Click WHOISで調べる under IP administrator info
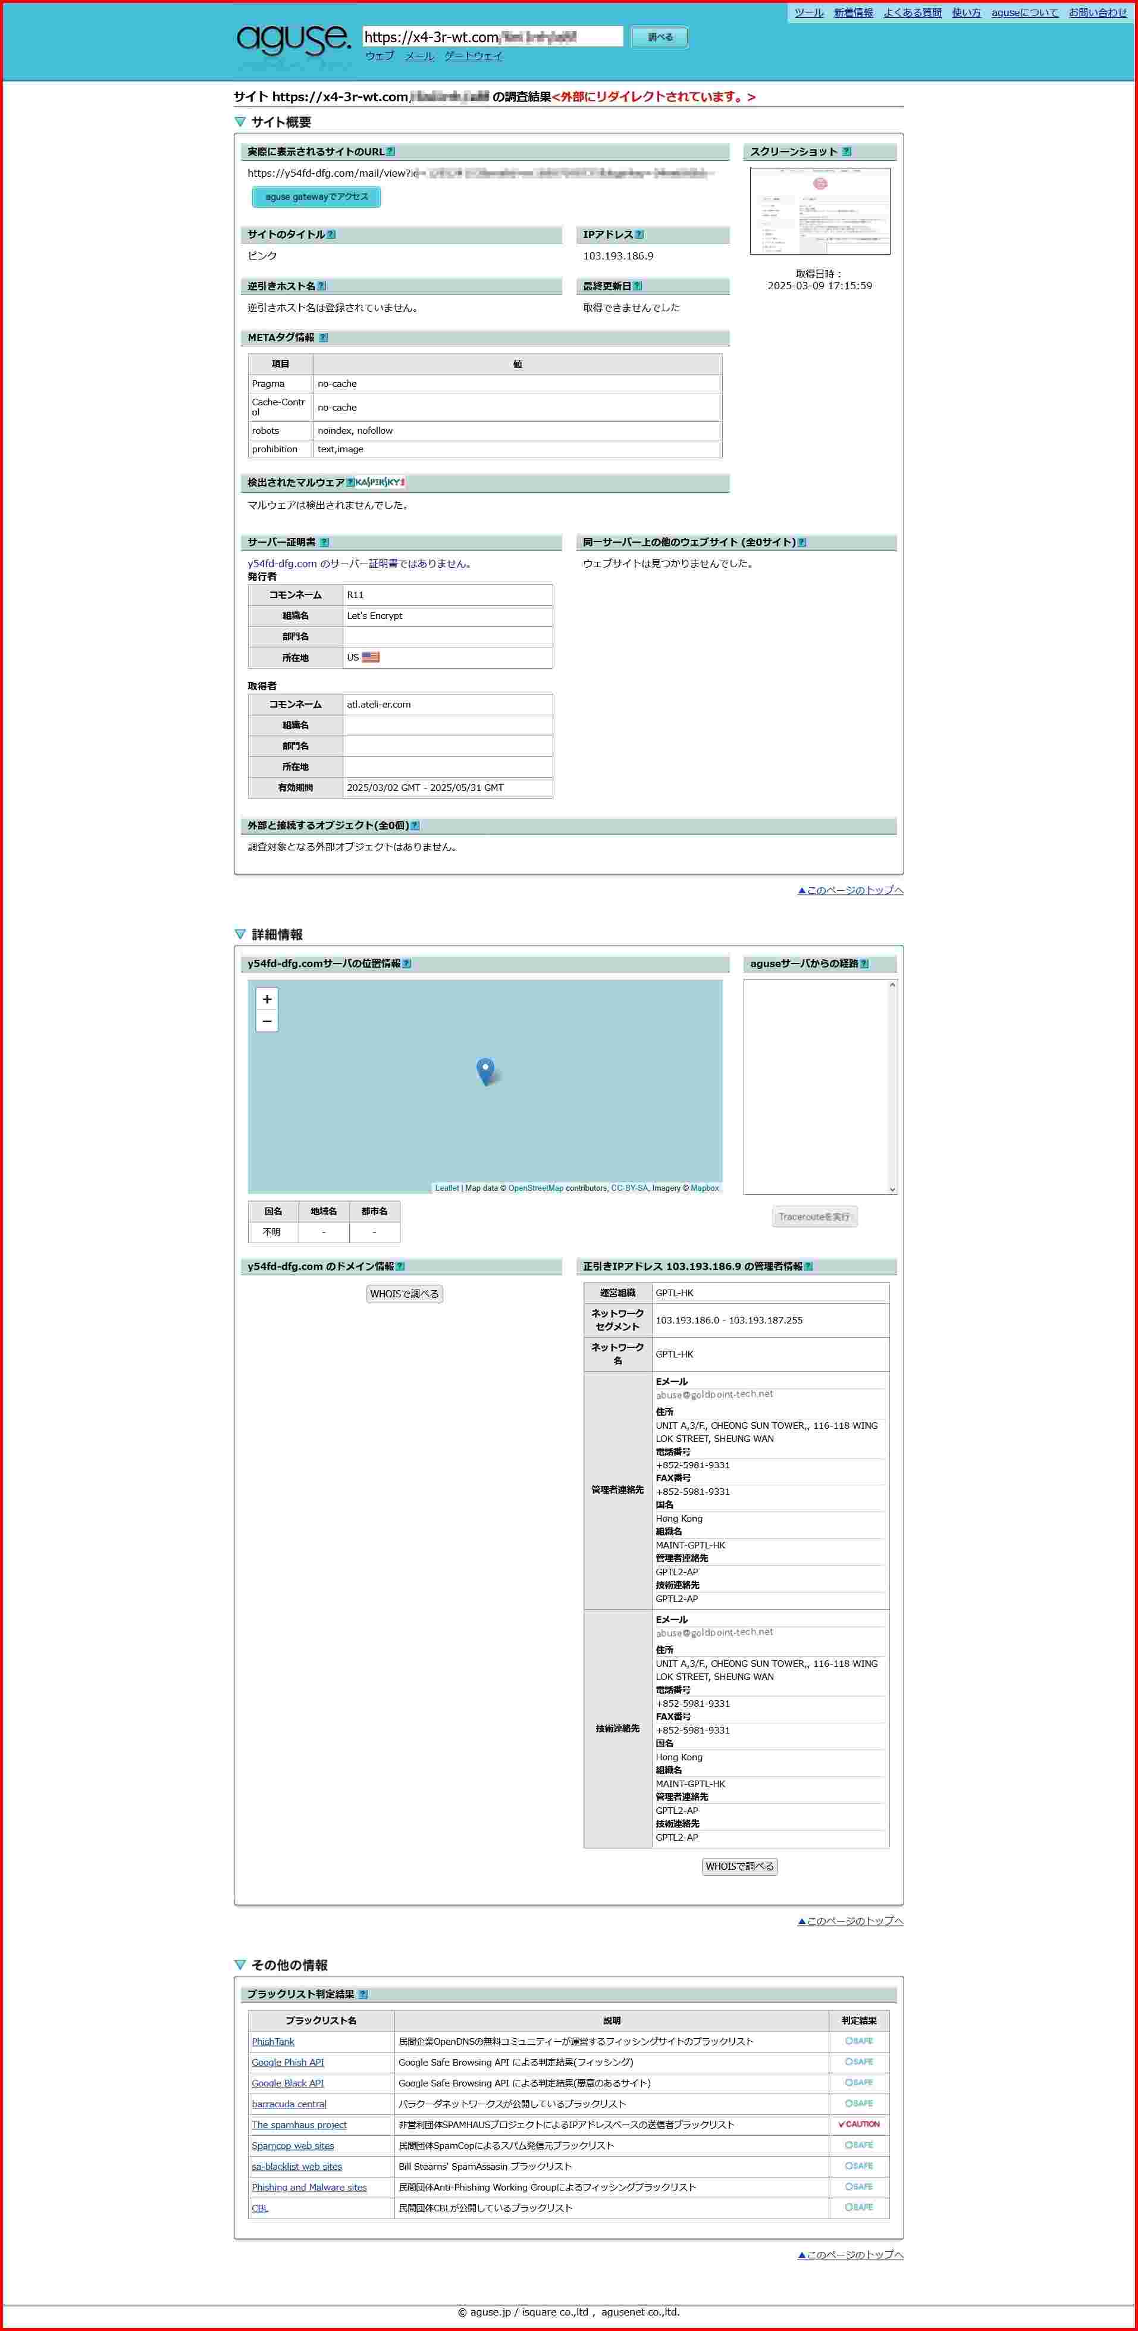 click(x=739, y=1866)
